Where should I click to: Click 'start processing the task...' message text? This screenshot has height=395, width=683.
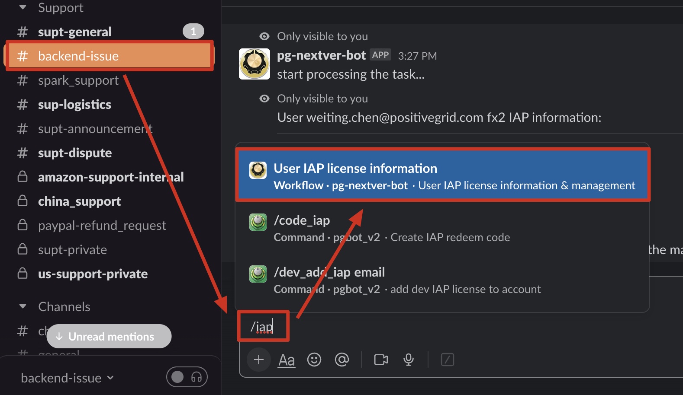[x=351, y=74]
